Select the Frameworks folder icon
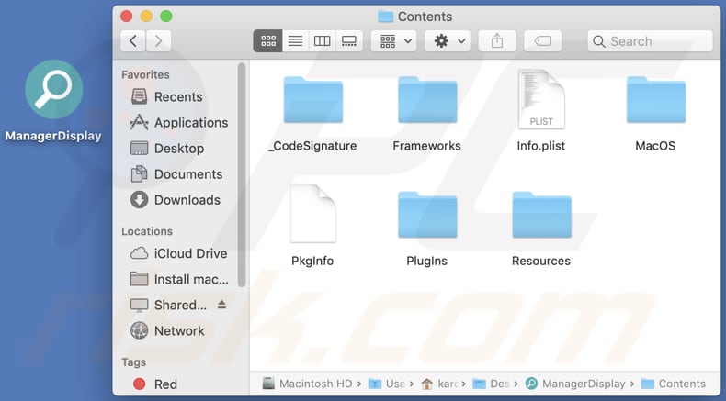This screenshot has width=726, height=401. click(x=427, y=100)
